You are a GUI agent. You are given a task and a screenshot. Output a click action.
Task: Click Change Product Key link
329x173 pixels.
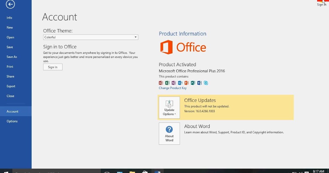click(173, 88)
